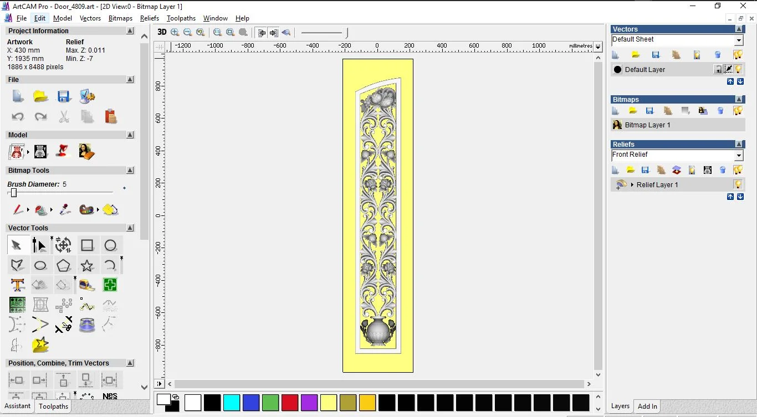Switch to the Toolpaths tab at bottom
757x417 pixels.
point(53,406)
